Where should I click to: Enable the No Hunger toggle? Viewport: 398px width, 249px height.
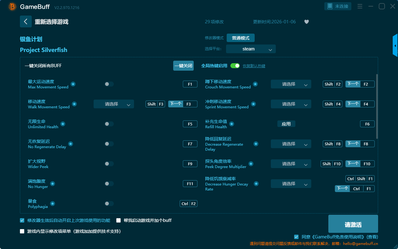109,184
